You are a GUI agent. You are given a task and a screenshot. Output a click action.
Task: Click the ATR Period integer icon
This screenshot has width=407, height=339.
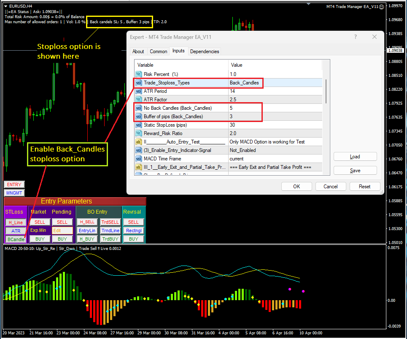[x=138, y=91]
